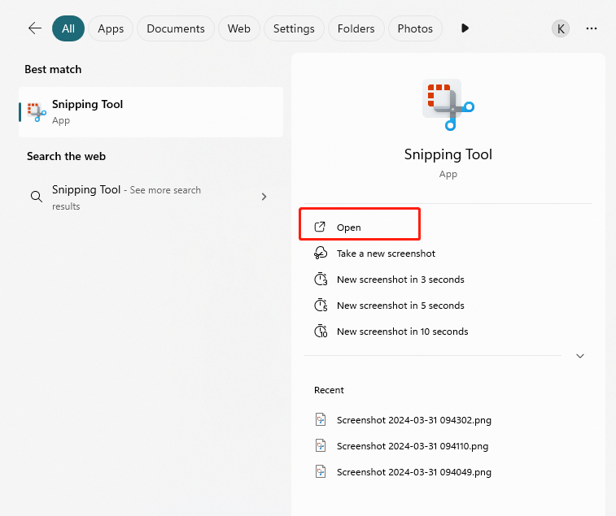The image size is (616, 516).
Task: Switch to the Documents filter tab
Action: coord(176,28)
